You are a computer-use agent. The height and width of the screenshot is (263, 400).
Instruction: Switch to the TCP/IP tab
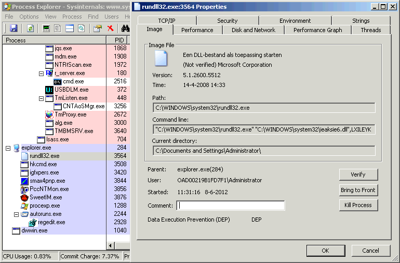coord(167,21)
